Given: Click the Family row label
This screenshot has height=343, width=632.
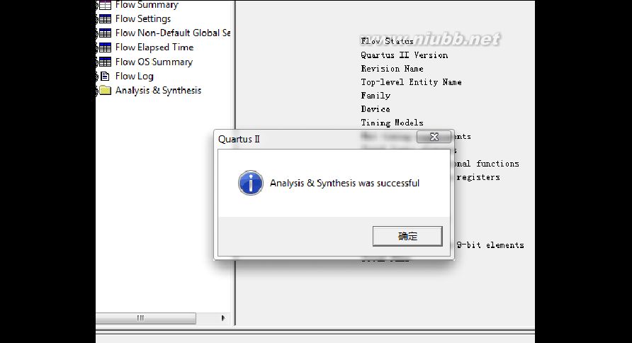Looking at the screenshot, I should (376, 96).
